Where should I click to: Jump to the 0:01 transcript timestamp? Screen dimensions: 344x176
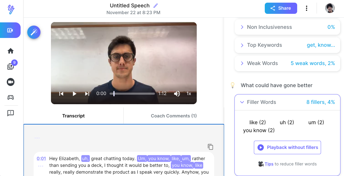pos(41,158)
